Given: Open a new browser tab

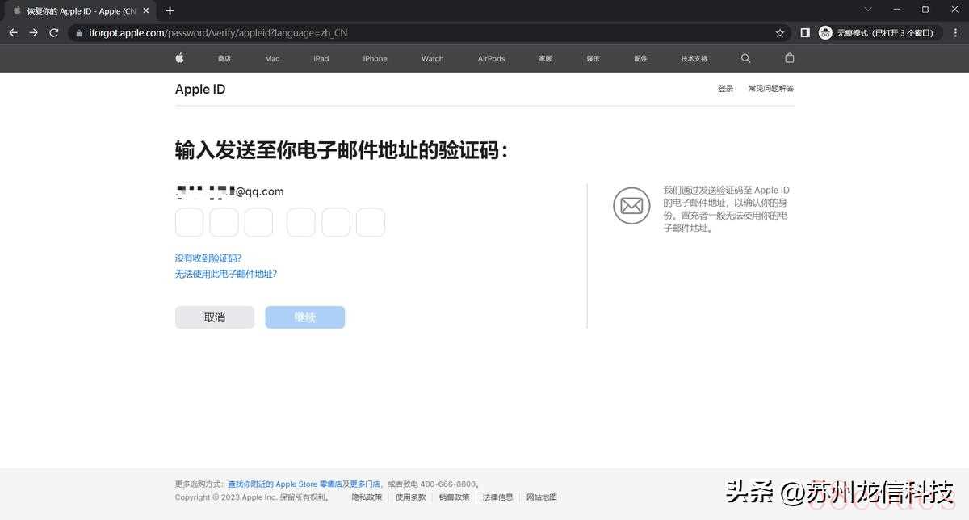Looking at the screenshot, I should (x=170, y=10).
